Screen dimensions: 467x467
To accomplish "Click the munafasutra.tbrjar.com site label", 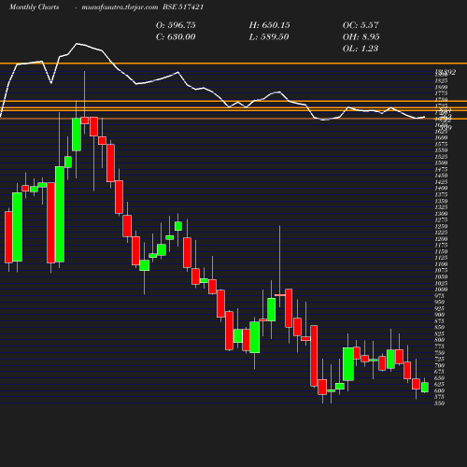I will tap(120, 7).
